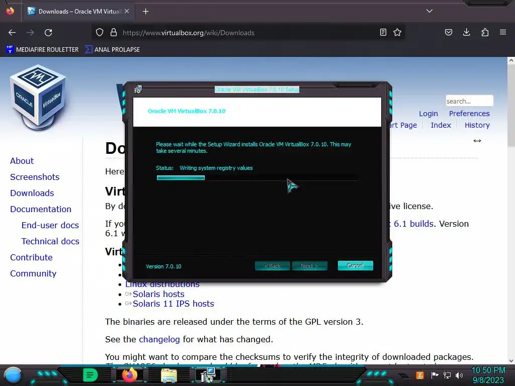This screenshot has width=515, height=386.
Task: Go back in Firefox history
Action: click(12, 33)
